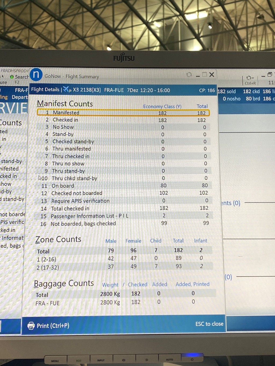Click the printer icon to print summary
Screen dimensions: 275x366
[31, 326]
